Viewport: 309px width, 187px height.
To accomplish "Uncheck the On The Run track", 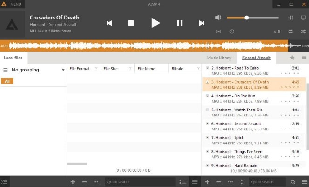I will [208, 96].
